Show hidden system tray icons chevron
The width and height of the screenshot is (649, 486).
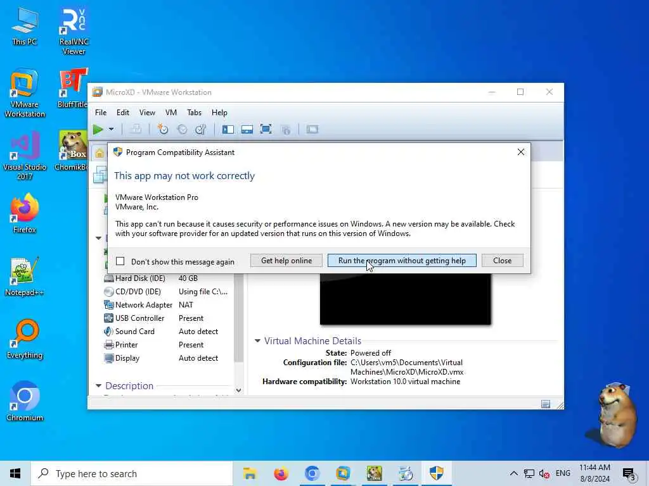tap(513, 473)
